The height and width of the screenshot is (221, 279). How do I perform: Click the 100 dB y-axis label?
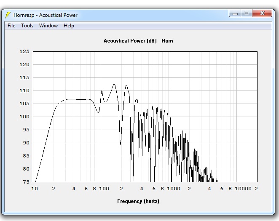[x=24, y=117]
